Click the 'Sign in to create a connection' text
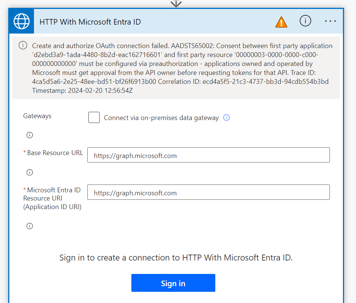356x303 pixels. click(176, 258)
